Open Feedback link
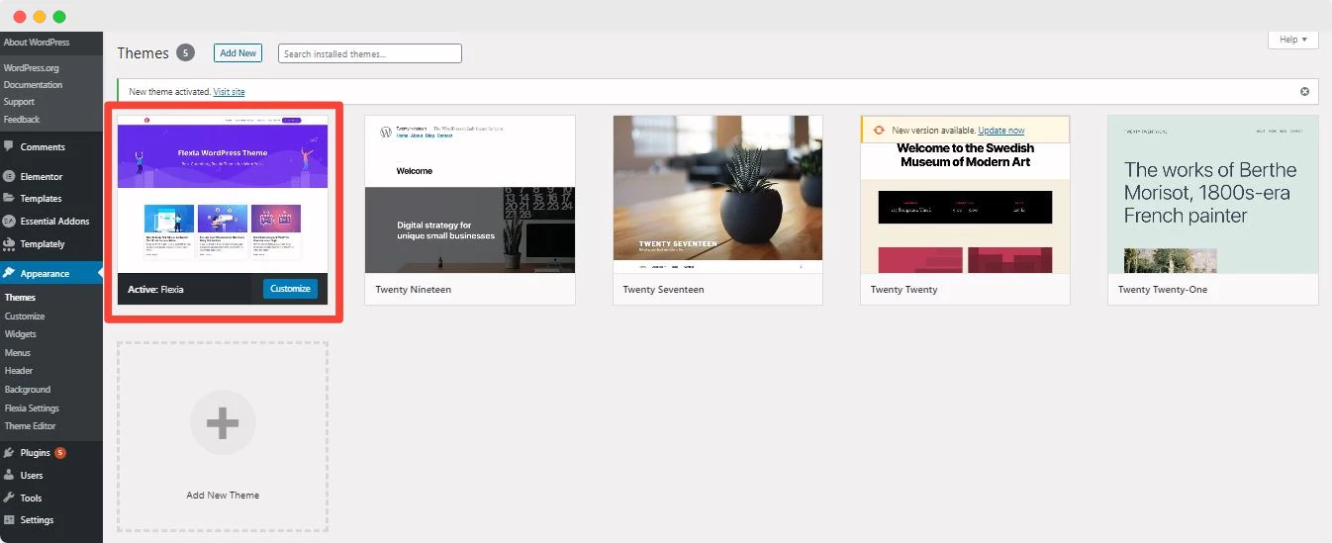1332x543 pixels. pos(22,120)
